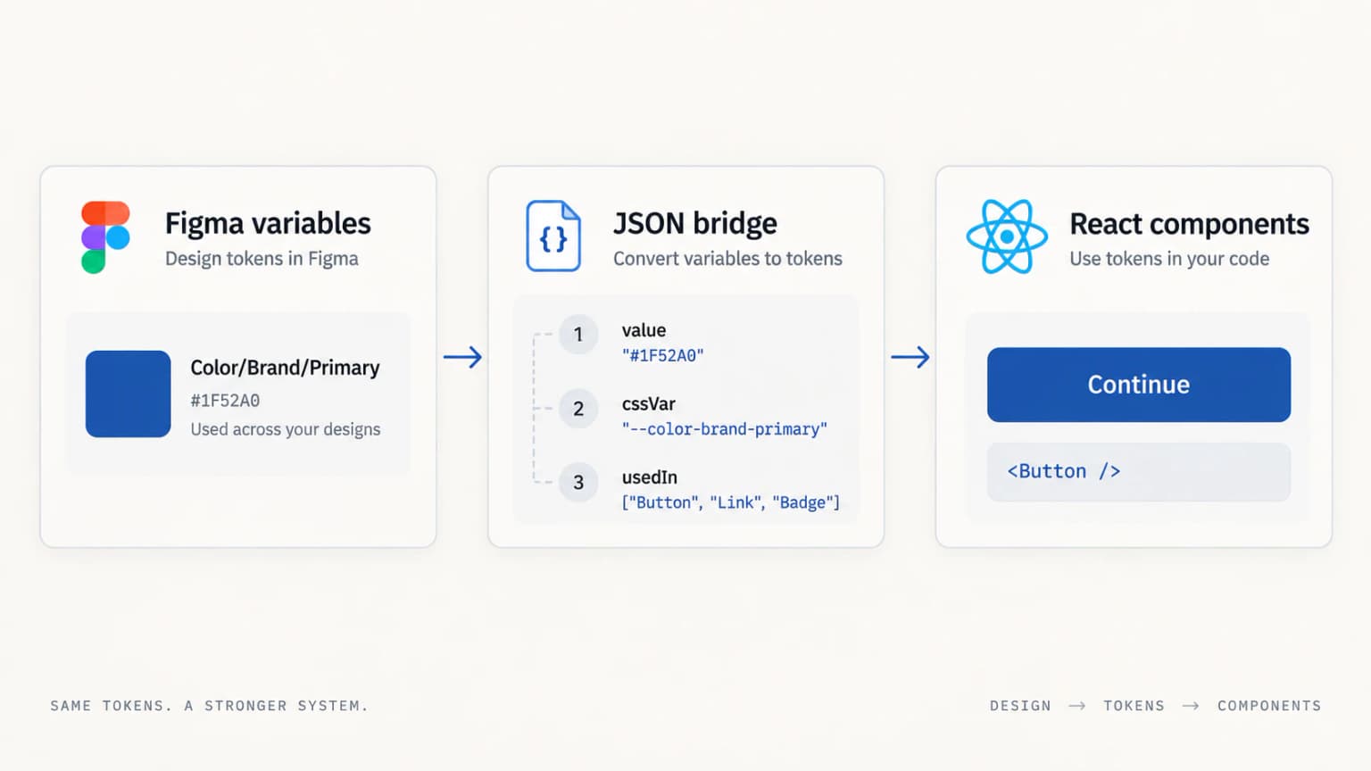
Task: Click the step 2 circle beside cssVar
Action: point(578,409)
